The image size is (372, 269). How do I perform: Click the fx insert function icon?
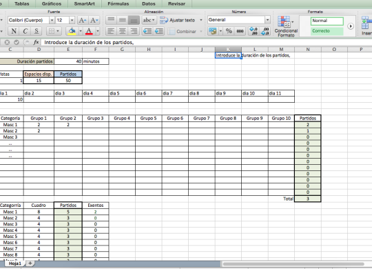point(36,42)
